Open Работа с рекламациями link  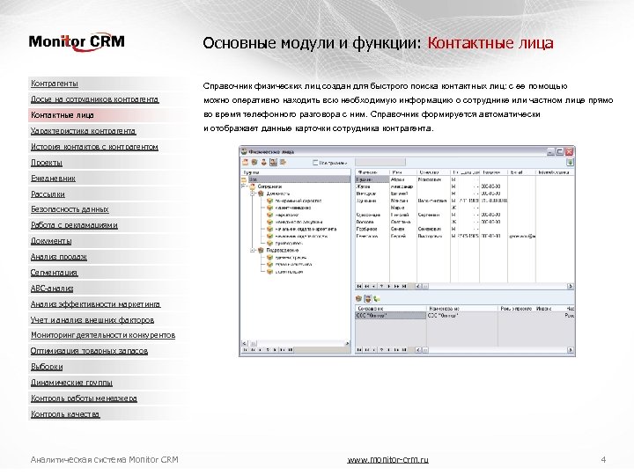click(74, 225)
